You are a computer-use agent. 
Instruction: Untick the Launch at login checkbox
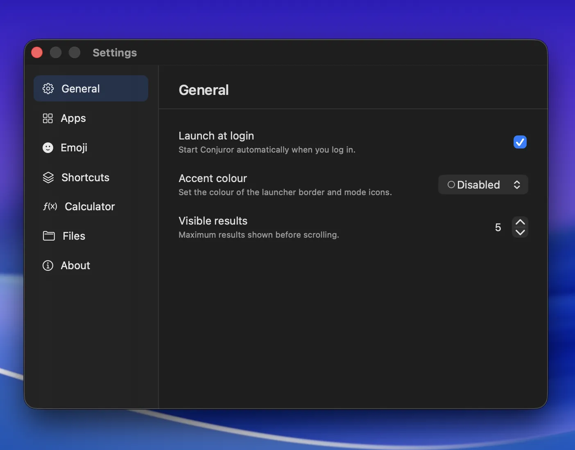[x=520, y=142]
